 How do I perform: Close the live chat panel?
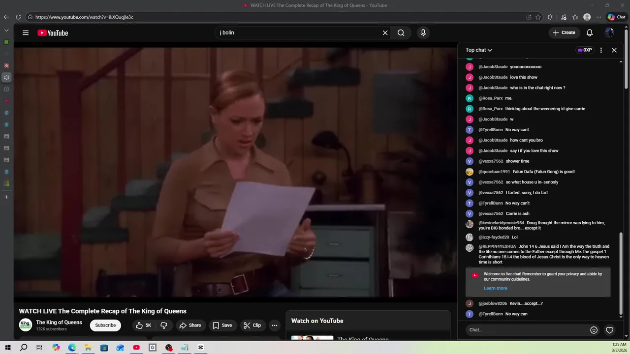pyautogui.click(x=614, y=50)
